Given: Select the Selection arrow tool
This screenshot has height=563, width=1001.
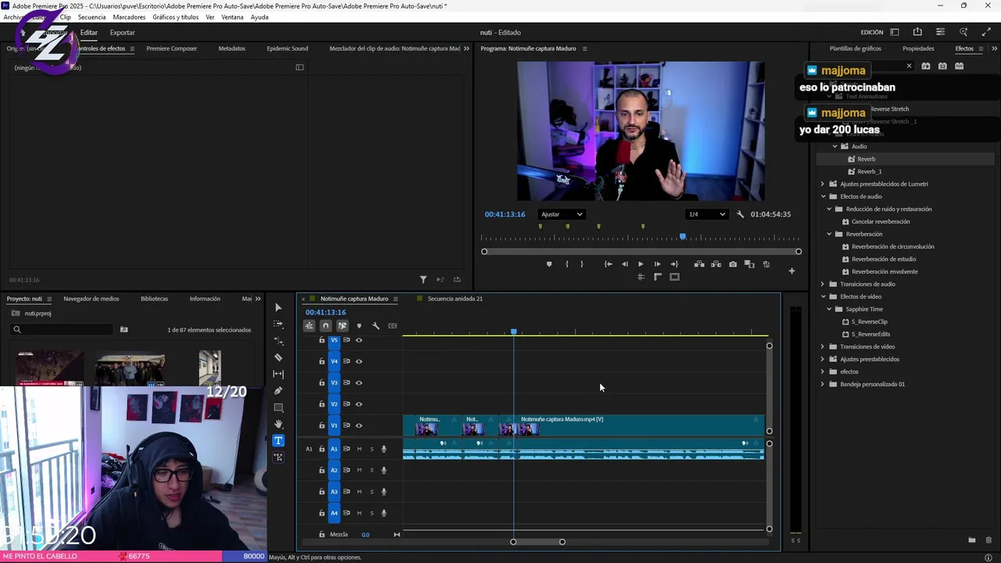Looking at the screenshot, I should (x=278, y=307).
